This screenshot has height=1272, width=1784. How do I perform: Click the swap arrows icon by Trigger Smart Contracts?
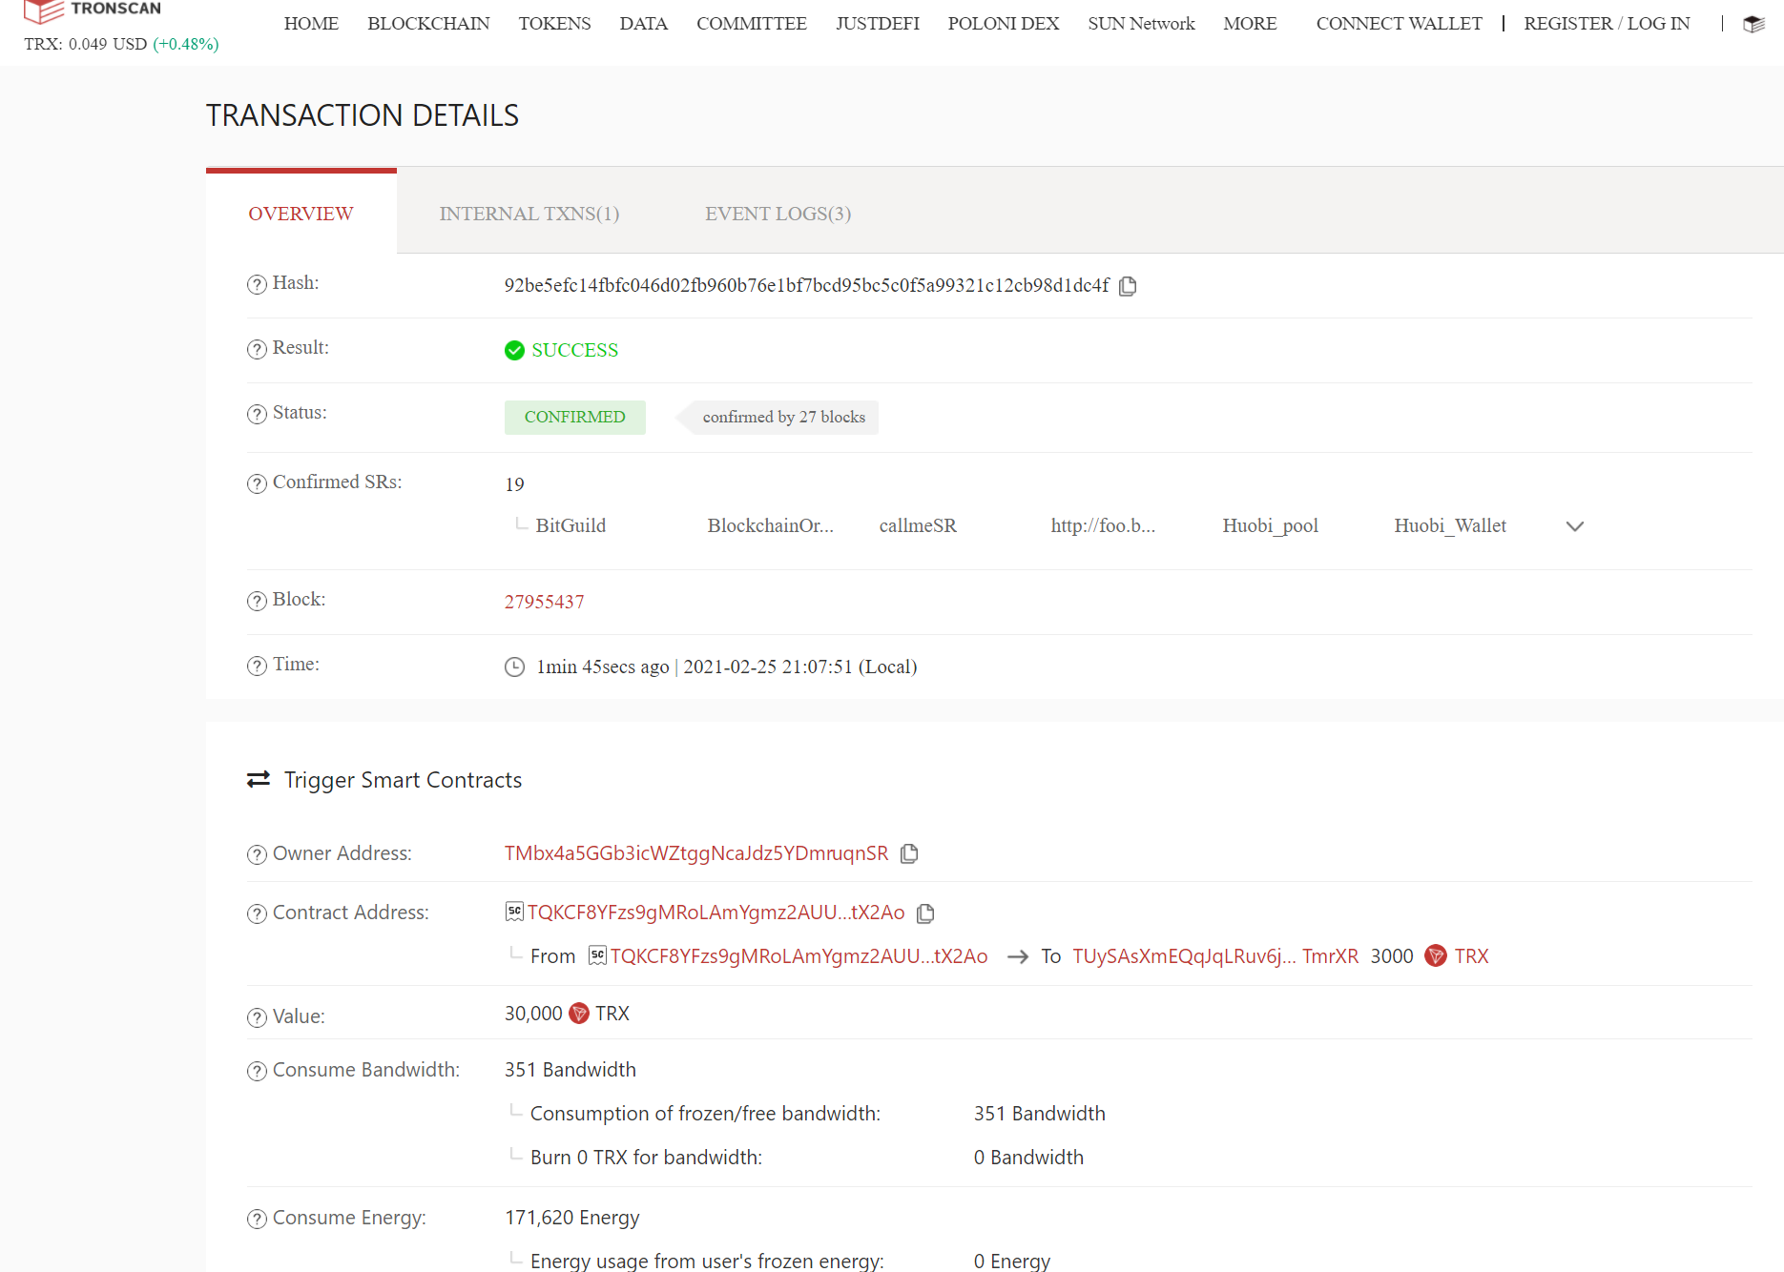pos(259,779)
